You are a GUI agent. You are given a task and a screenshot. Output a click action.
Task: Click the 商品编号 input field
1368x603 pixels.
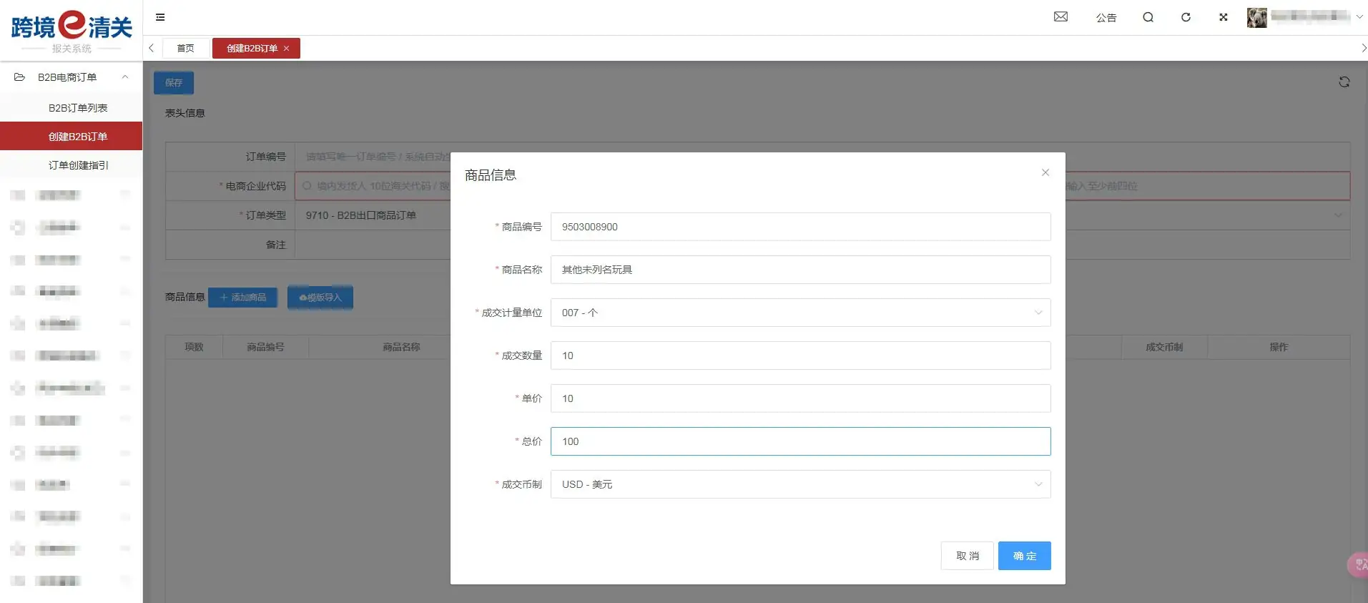click(799, 227)
